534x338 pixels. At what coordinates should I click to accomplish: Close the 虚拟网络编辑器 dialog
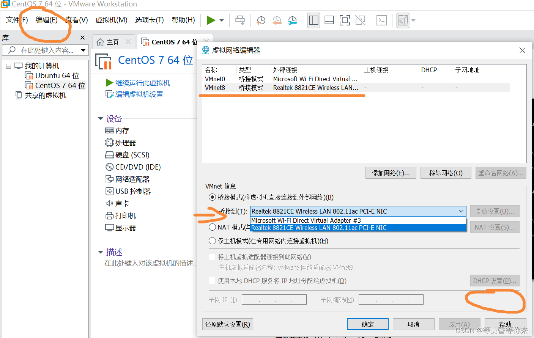[522, 50]
